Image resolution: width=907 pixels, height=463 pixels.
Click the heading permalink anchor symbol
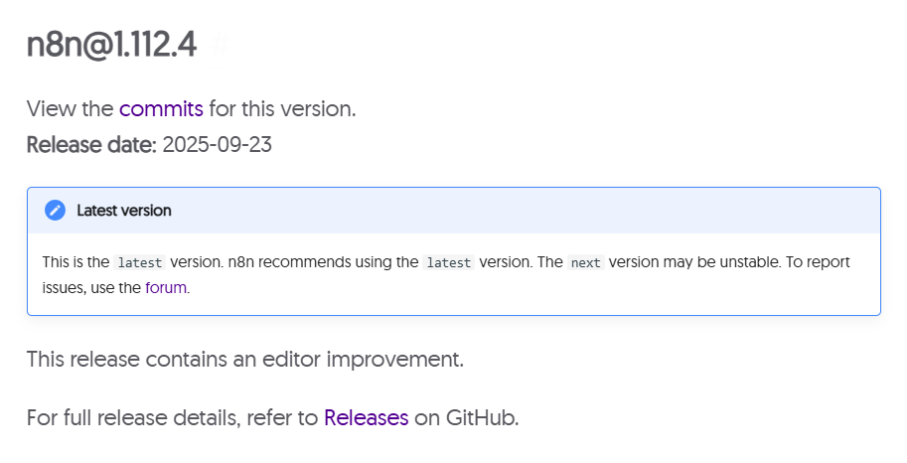pos(222,46)
